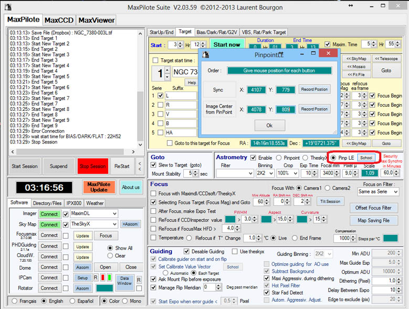
Task: Adjust the Exp Time stepper
Action: point(314,173)
